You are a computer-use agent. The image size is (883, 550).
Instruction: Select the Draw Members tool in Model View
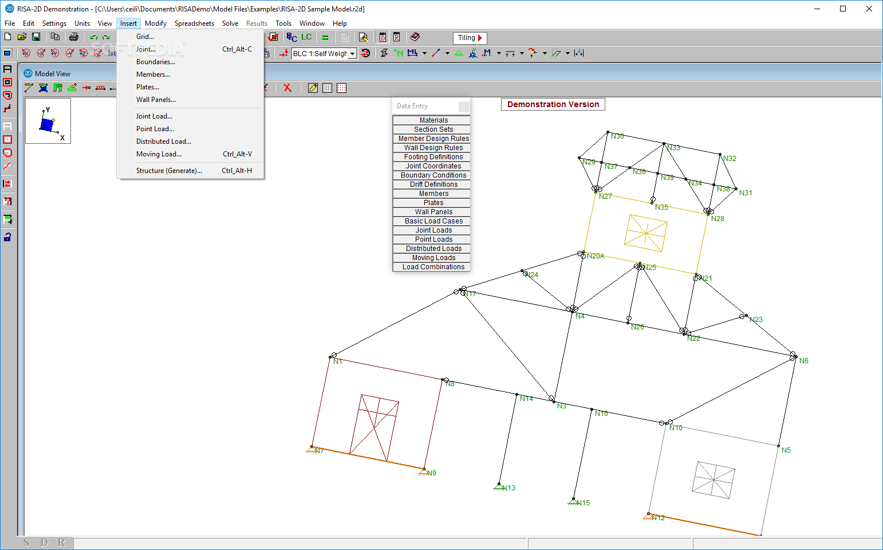pyautogui.click(x=29, y=88)
